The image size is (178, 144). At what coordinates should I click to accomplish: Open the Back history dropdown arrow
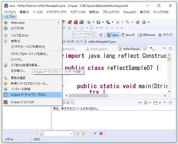[x=112, y=28]
